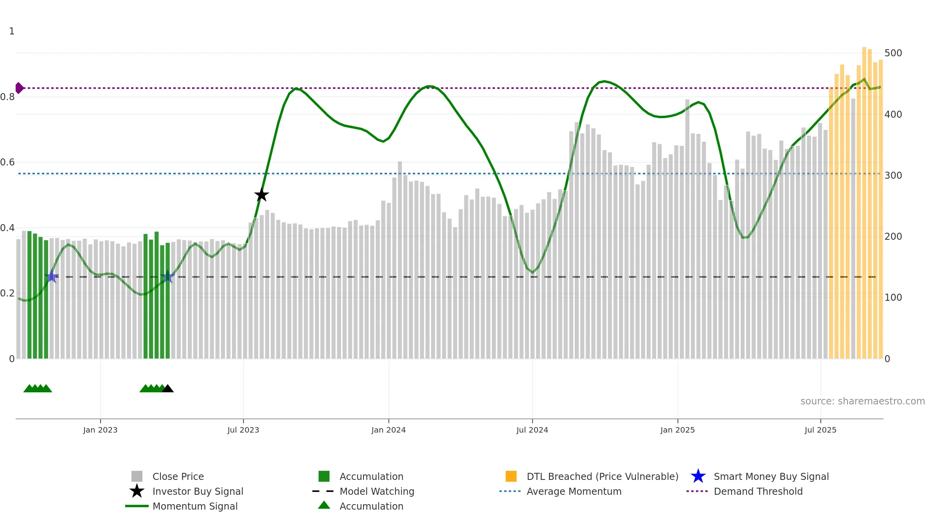Click the green Accumulation triangle legend marker

pos(324,505)
